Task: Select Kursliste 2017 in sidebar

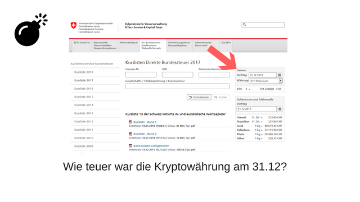Action: tap(84, 80)
